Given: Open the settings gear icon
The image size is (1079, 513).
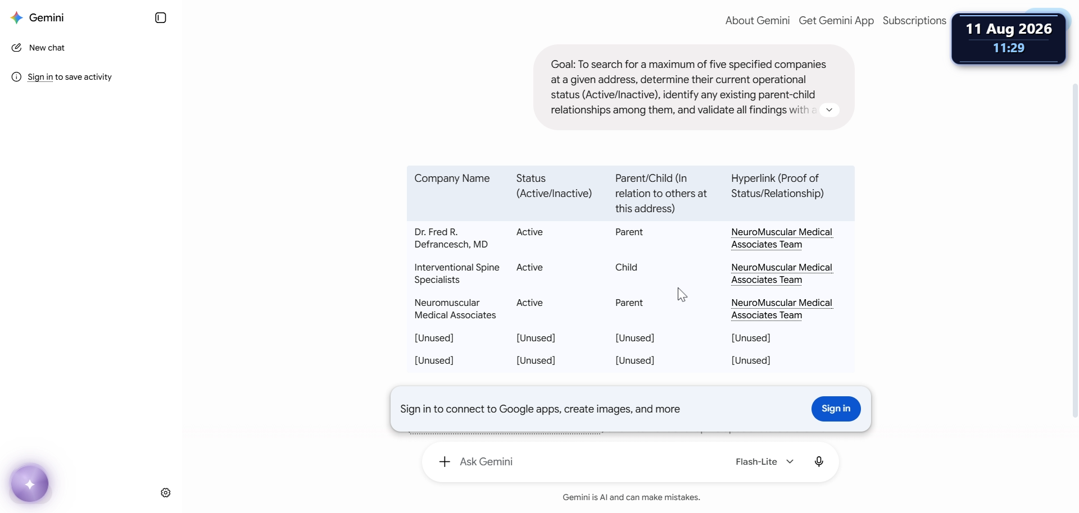Looking at the screenshot, I should pyautogui.click(x=166, y=493).
